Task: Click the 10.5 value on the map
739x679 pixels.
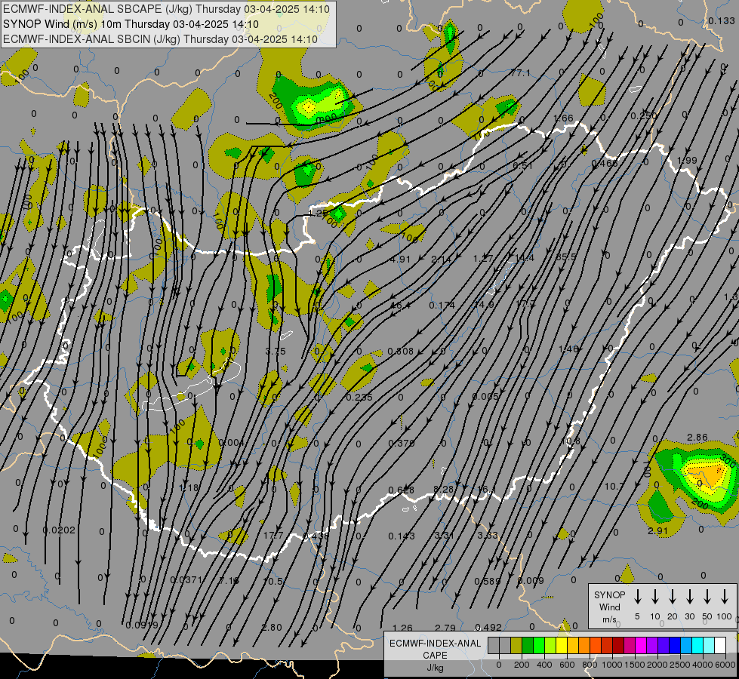Action: tap(273, 582)
